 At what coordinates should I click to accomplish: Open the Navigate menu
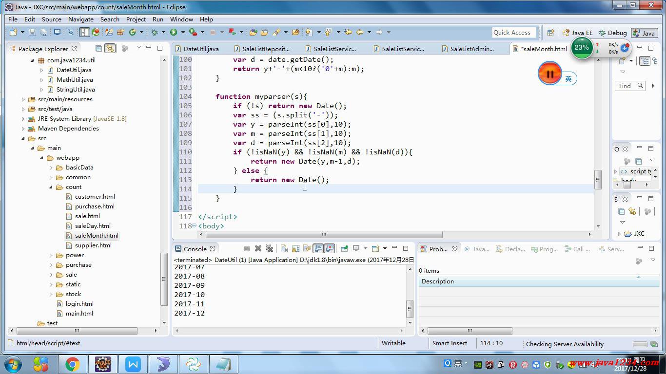pyautogui.click(x=81, y=19)
